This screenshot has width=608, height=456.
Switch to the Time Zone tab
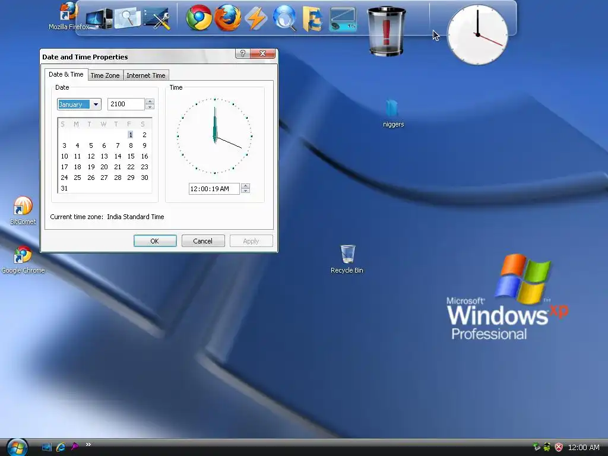pyautogui.click(x=105, y=75)
